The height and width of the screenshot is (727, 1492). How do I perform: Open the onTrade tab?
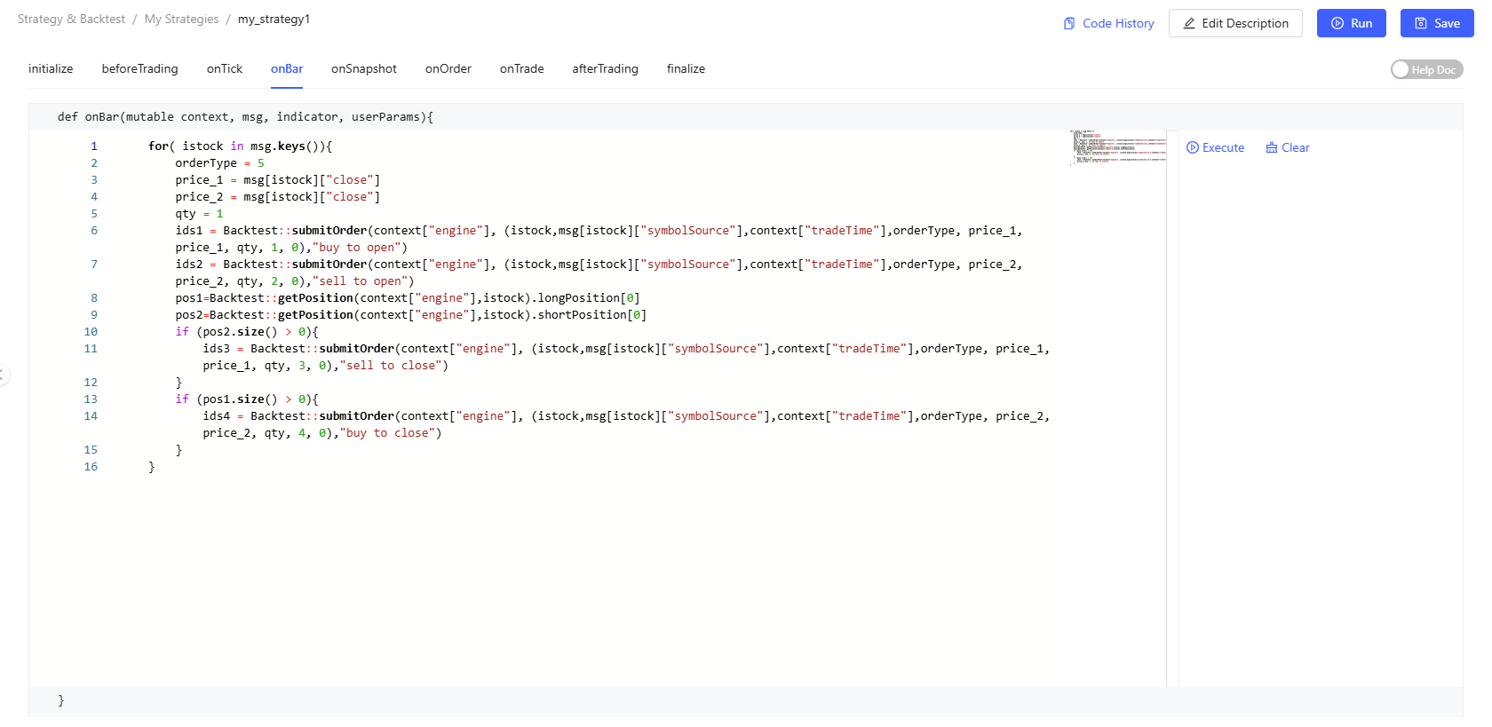coord(522,68)
